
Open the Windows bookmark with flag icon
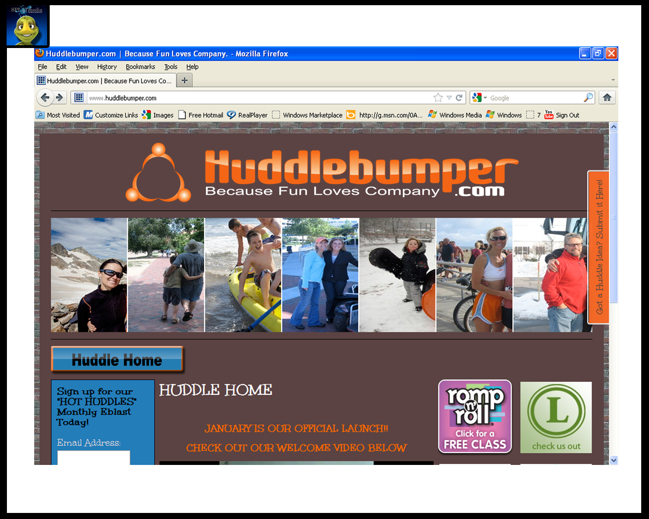[504, 115]
